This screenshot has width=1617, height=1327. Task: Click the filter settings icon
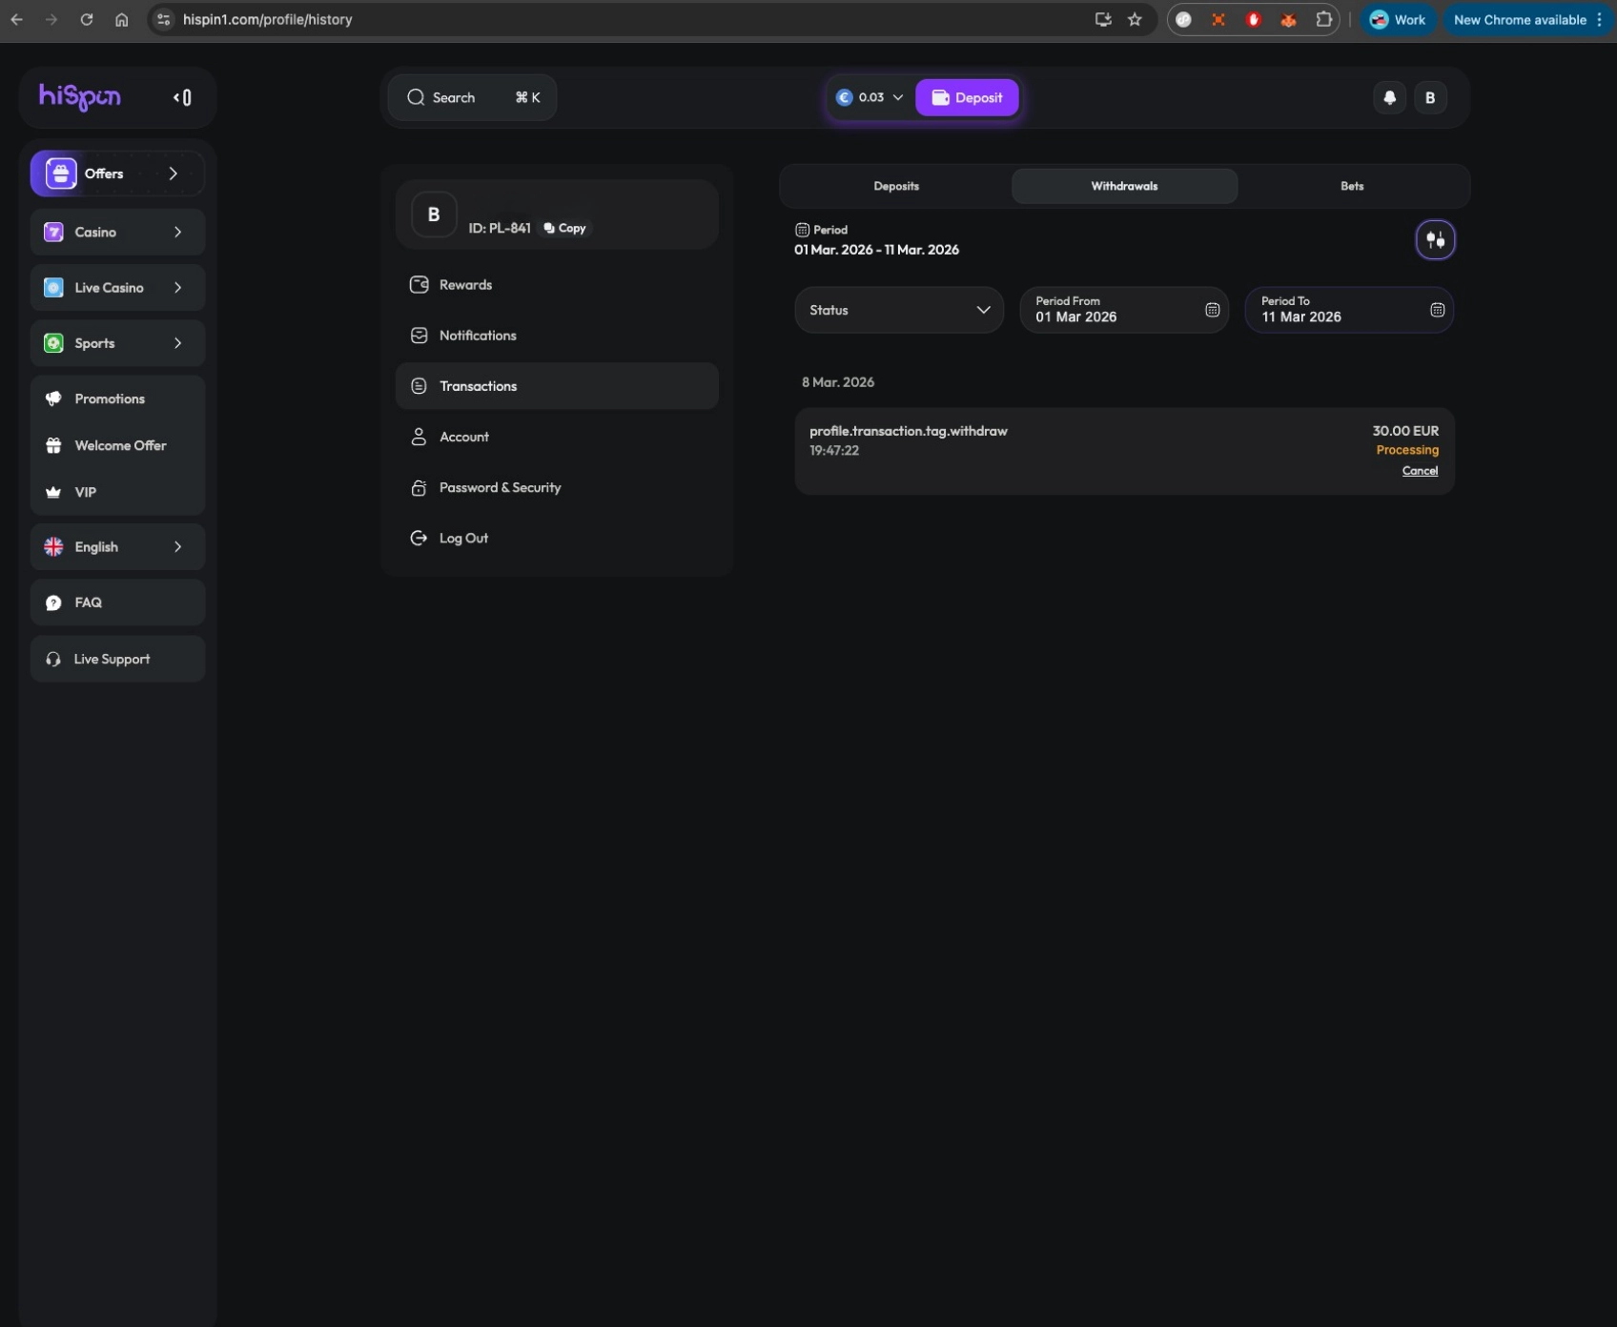click(1435, 239)
